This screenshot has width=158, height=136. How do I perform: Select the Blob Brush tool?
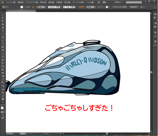tap(3, 47)
